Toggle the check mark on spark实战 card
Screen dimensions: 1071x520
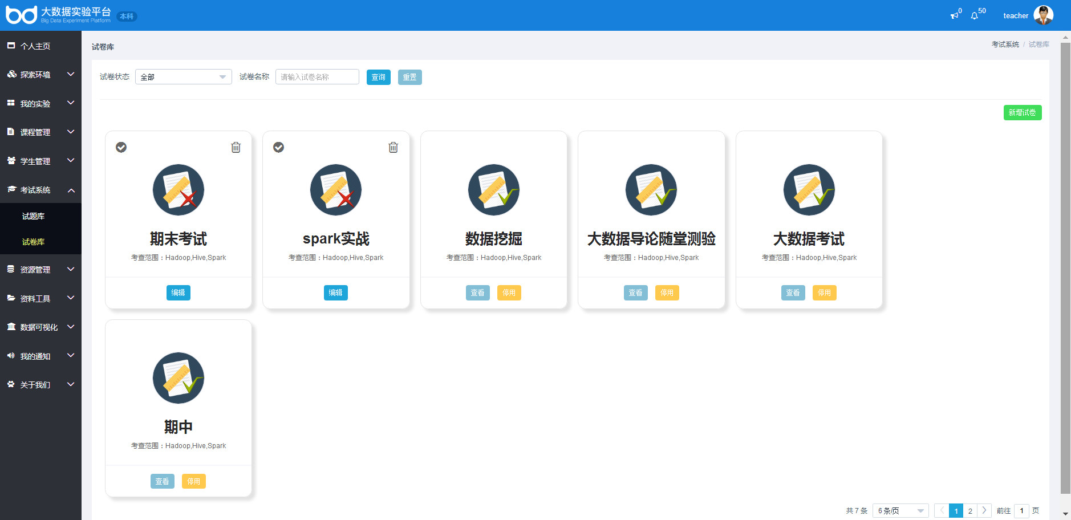(279, 148)
